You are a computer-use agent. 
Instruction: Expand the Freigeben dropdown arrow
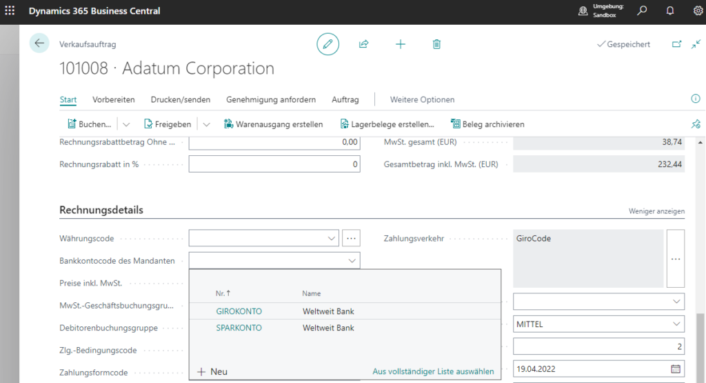tap(206, 124)
